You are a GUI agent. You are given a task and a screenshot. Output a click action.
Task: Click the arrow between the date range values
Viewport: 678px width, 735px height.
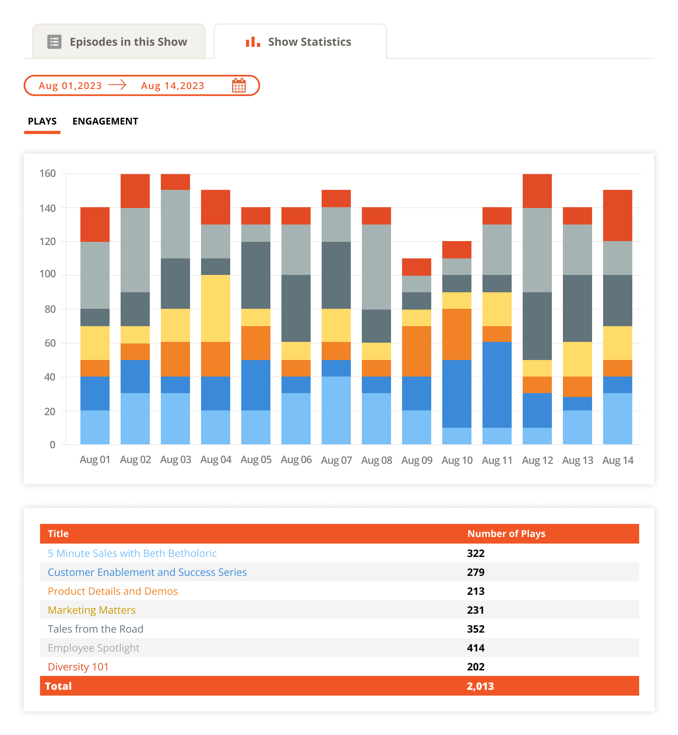pyautogui.click(x=117, y=85)
